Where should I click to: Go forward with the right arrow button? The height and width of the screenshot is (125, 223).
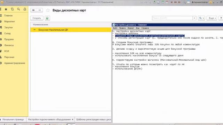[x=39, y=10]
